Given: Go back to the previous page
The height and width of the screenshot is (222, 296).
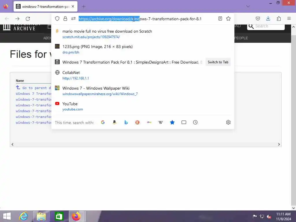Looking at the screenshot, I should pos(7,19).
